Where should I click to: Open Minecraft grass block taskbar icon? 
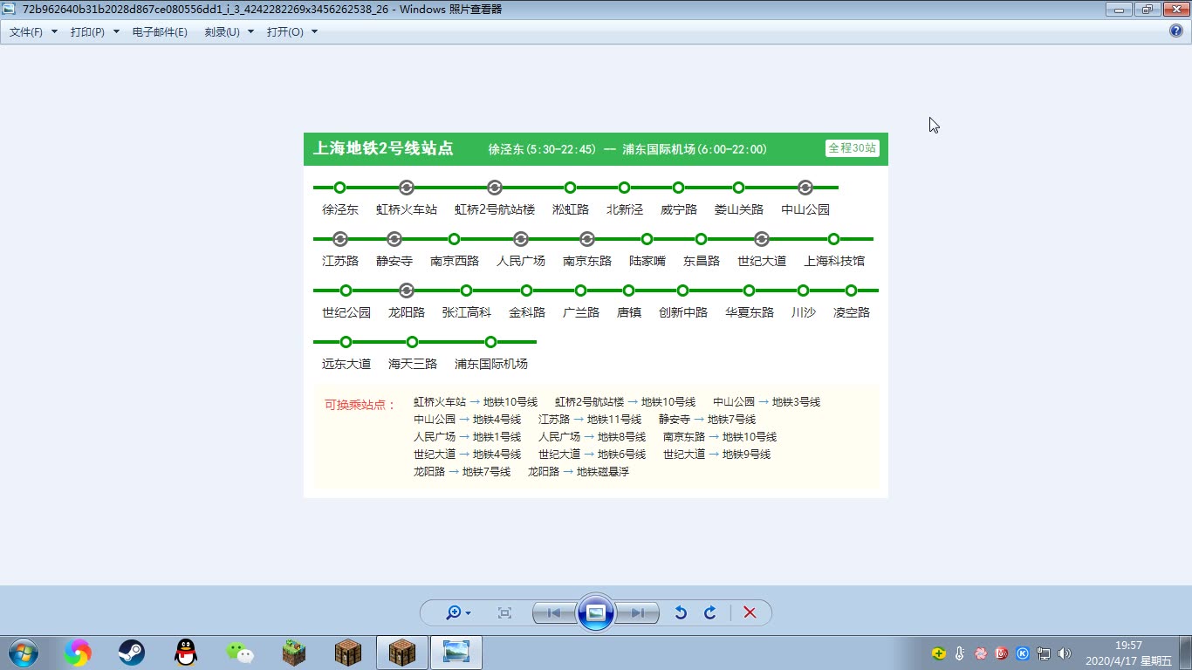pyautogui.click(x=294, y=653)
